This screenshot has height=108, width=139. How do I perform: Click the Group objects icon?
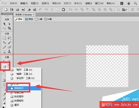[71, 9]
